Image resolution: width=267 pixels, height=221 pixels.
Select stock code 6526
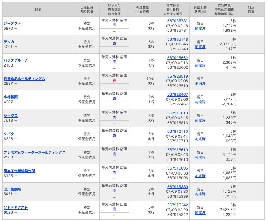click(8, 212)
